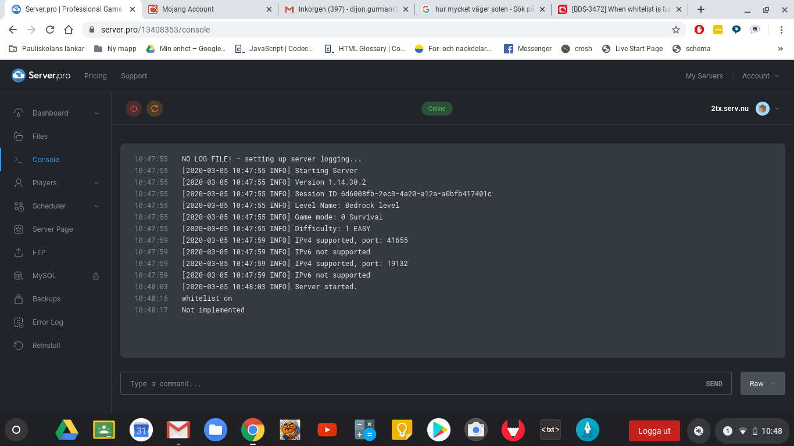Screen dimensions: 794x446
Task: Click the red power button icon
Action: tap(134, 109)
